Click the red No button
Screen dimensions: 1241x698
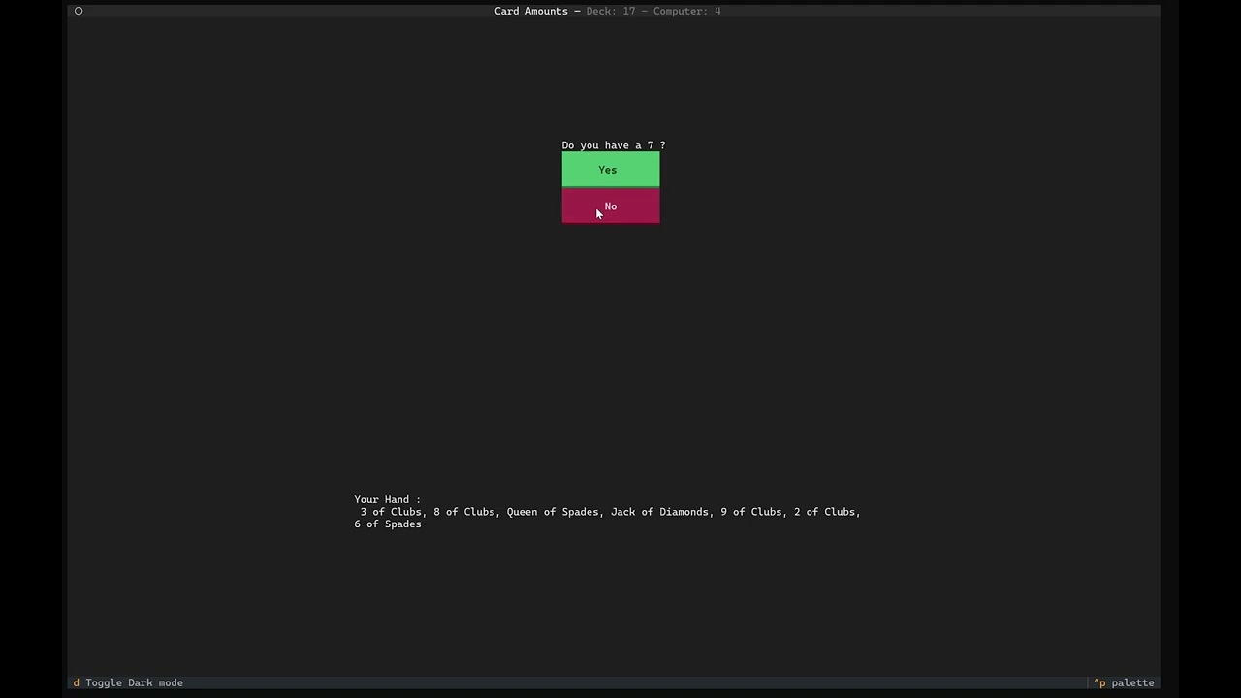tap(611, 206)
